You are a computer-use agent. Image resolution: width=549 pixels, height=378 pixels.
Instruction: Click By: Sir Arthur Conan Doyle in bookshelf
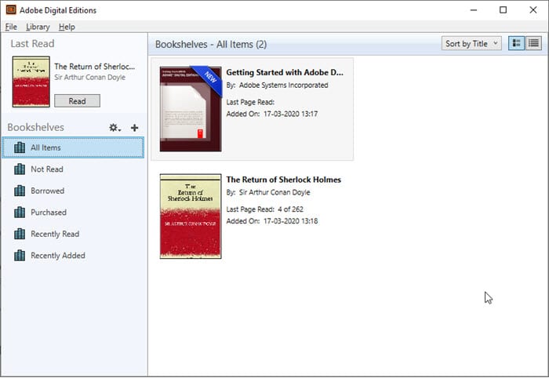(268, 192)
